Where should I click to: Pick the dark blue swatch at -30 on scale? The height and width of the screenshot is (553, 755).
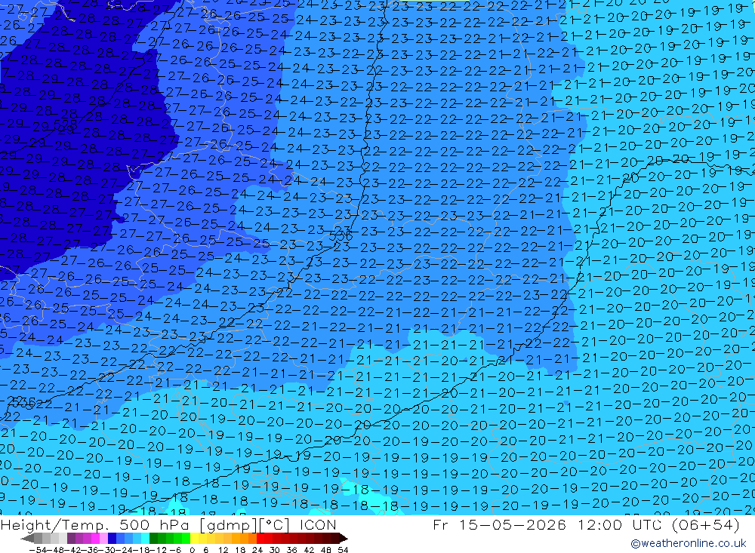point(112,538)
